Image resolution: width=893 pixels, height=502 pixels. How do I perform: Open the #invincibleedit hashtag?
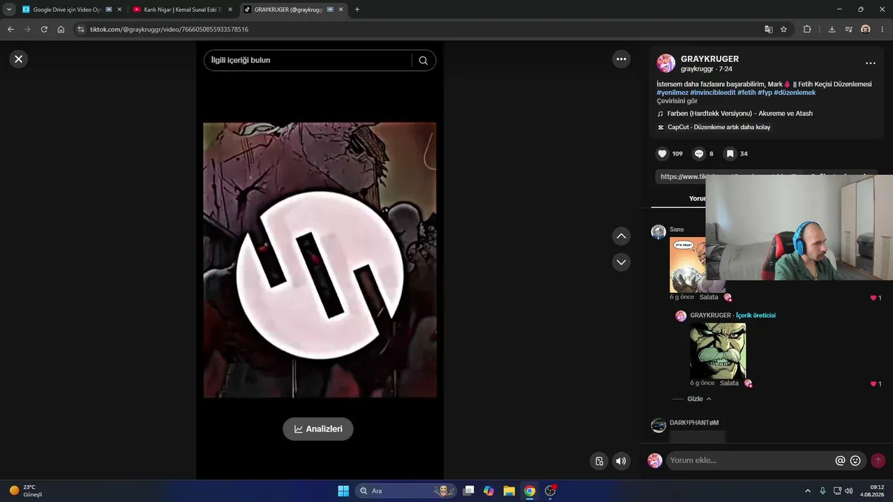[x=712, y=93]
